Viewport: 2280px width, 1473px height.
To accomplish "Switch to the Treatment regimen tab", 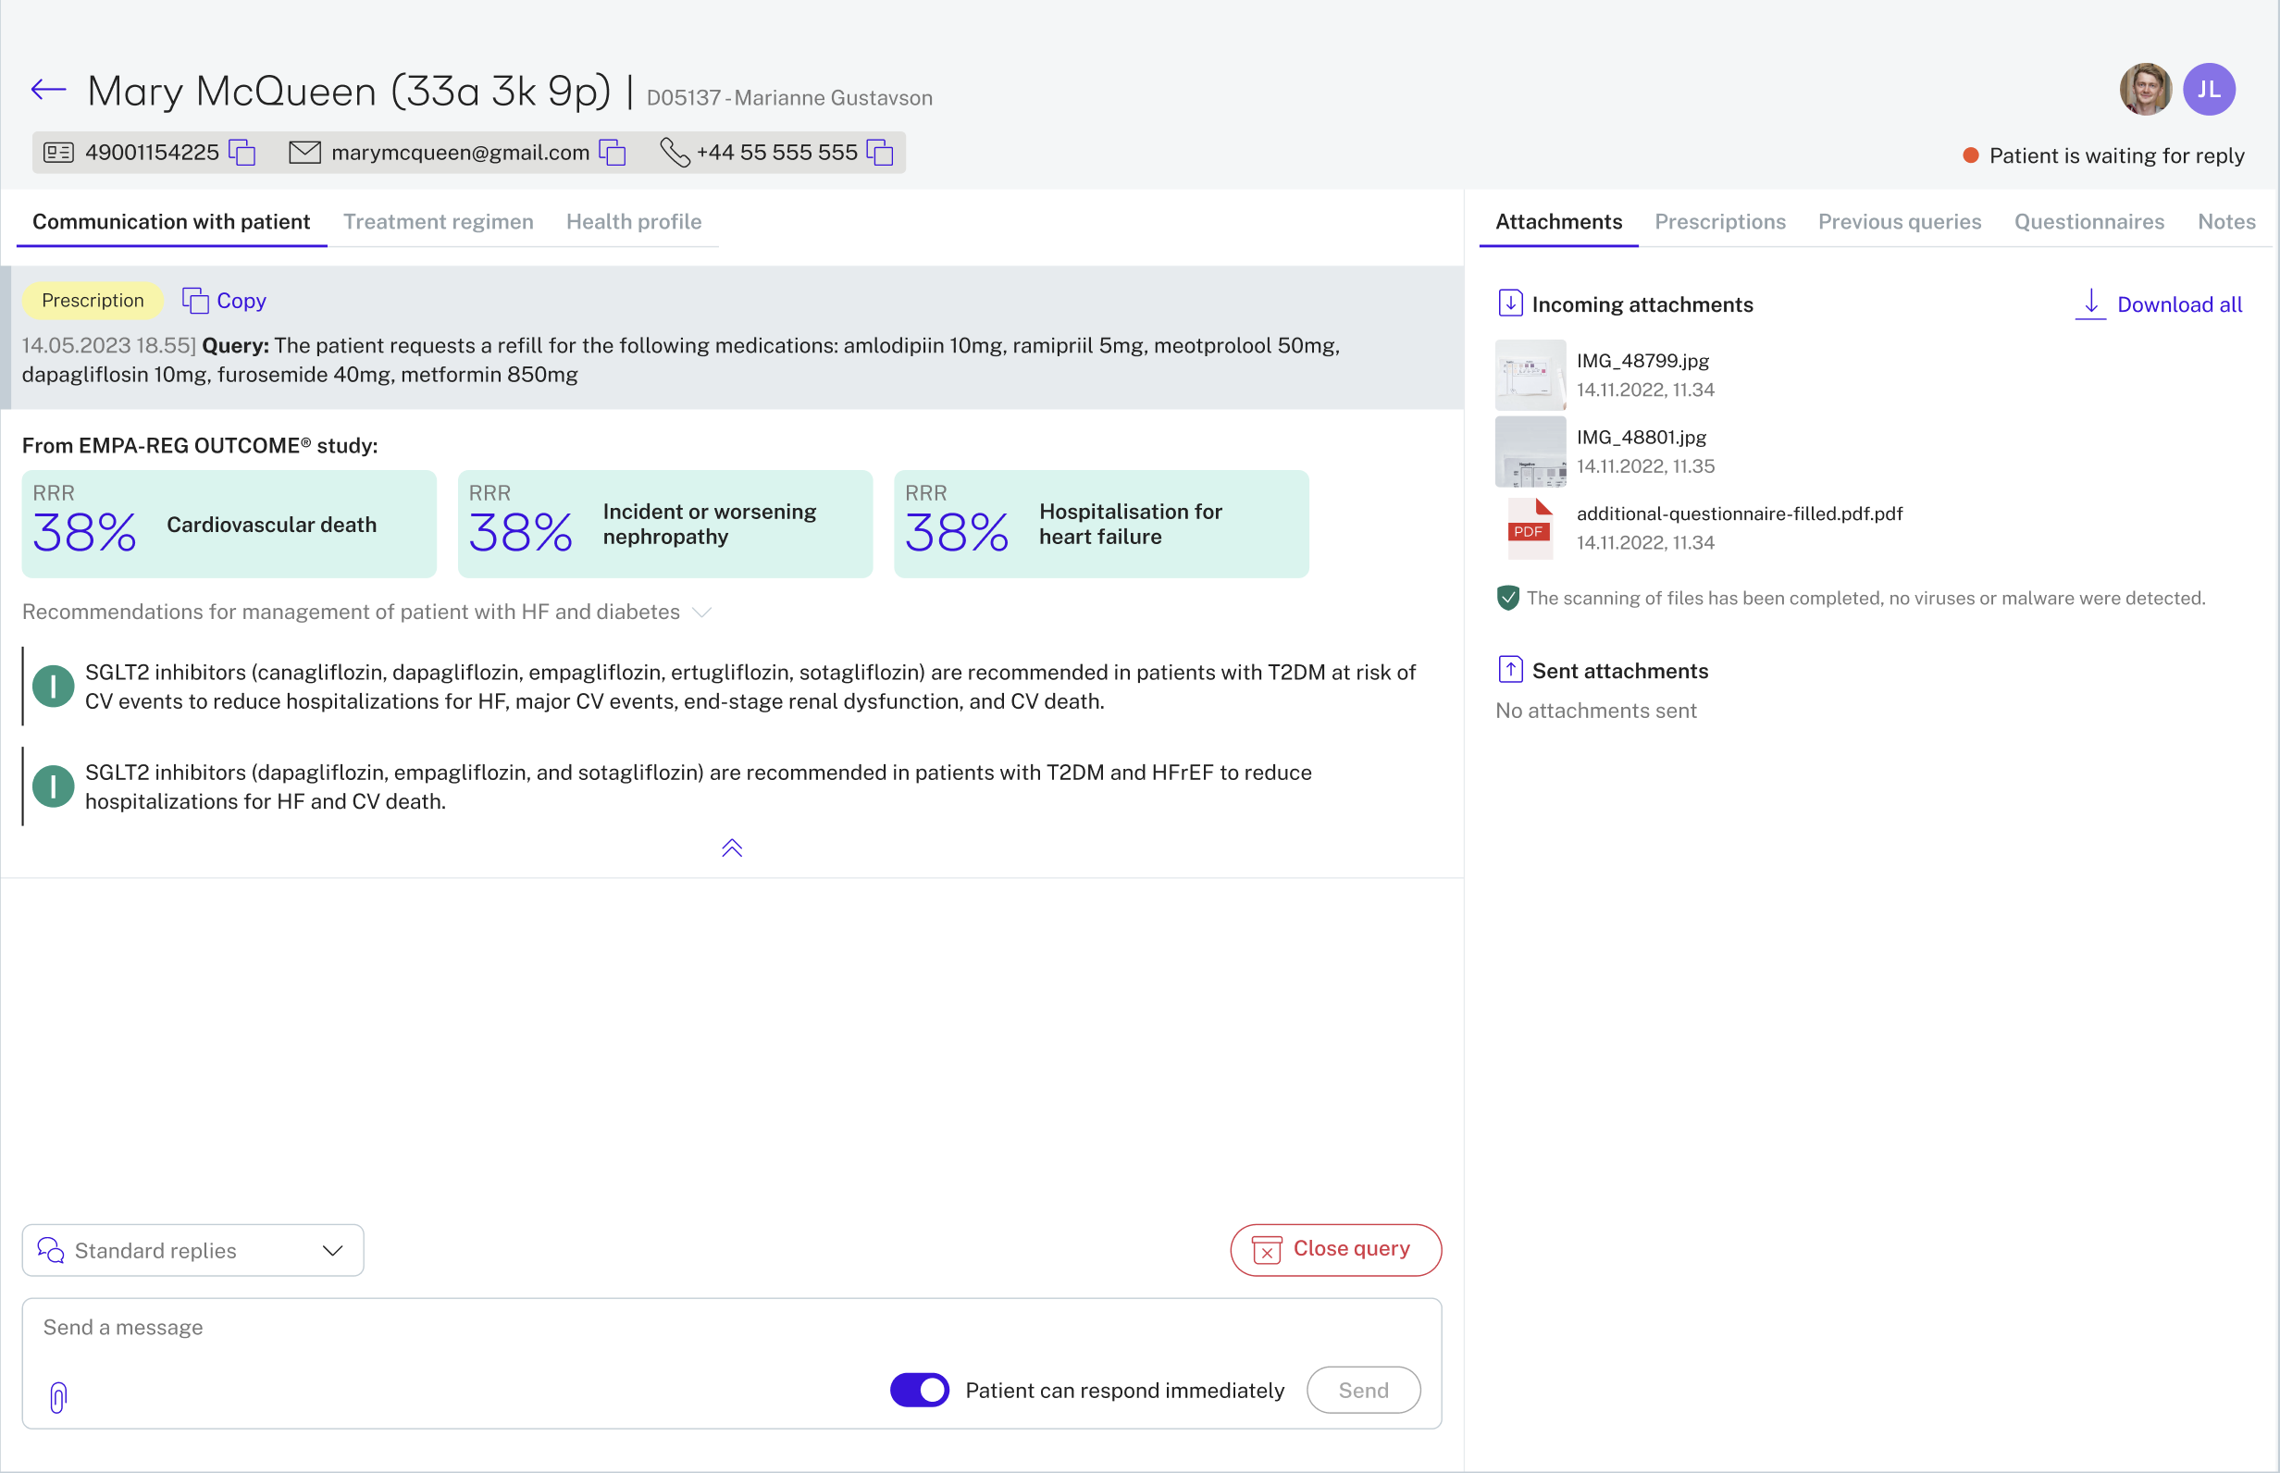I will click(438, 222).
